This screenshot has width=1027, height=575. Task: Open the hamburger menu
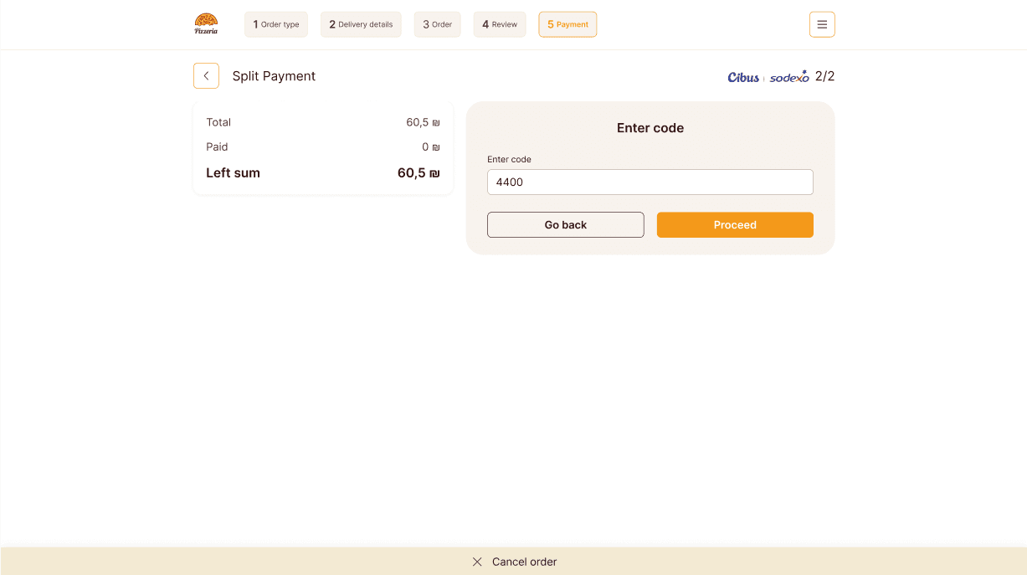click(822, 24)
